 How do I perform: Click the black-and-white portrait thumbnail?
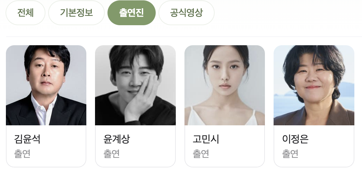click(x=135, y=85)
